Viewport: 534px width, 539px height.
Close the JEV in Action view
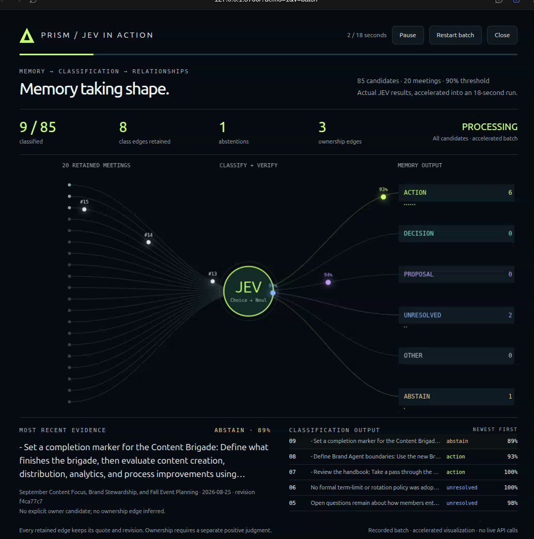coord(502,35)
